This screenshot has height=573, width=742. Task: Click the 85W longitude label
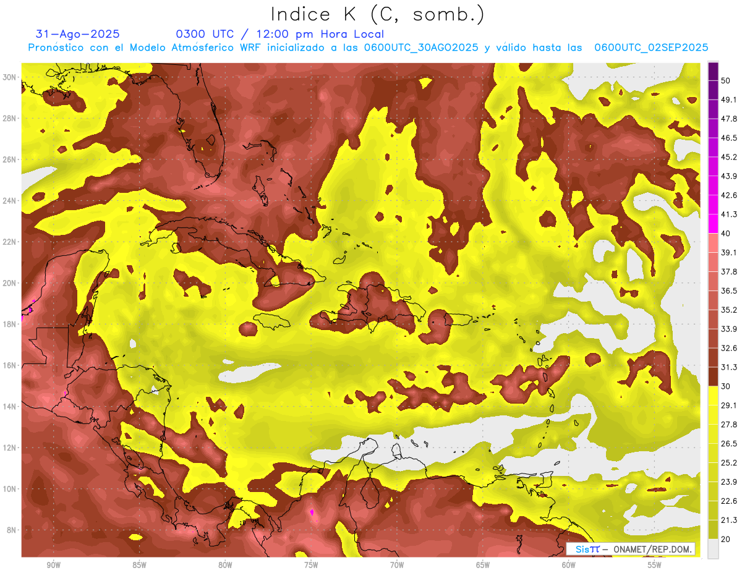139,565
